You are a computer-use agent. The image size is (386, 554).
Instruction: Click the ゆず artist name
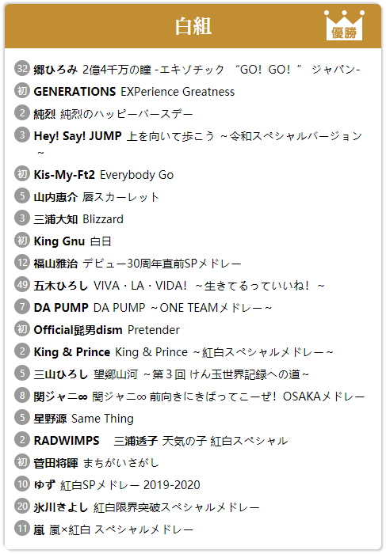(44, 485)
